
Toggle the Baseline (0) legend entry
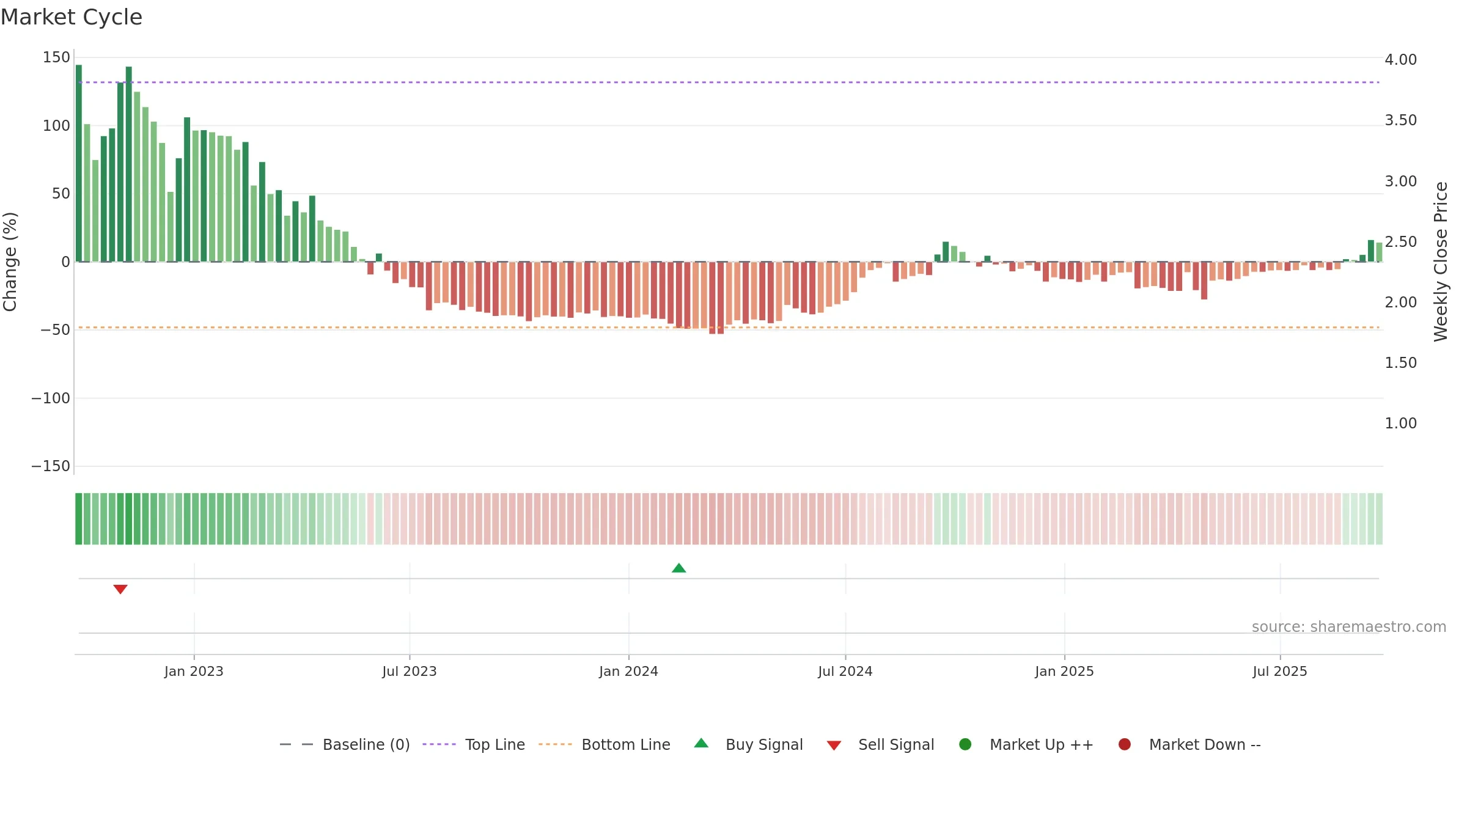point(345,744)
